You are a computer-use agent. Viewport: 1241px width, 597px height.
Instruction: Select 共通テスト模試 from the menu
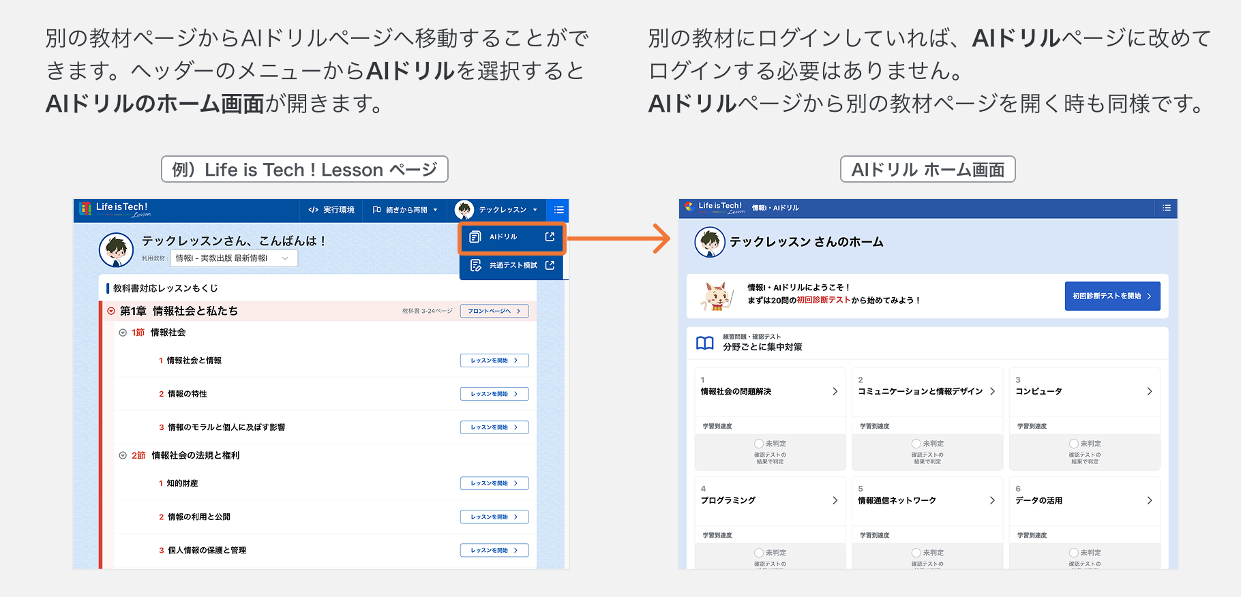[512, 265]
